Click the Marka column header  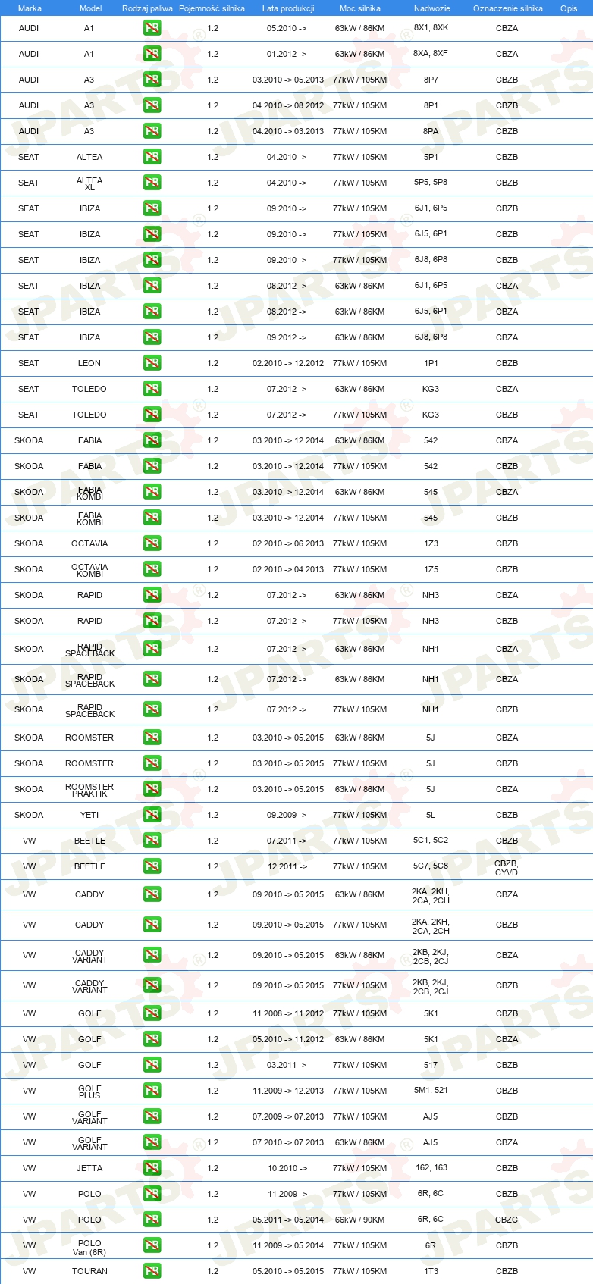(x=30, y=8)
